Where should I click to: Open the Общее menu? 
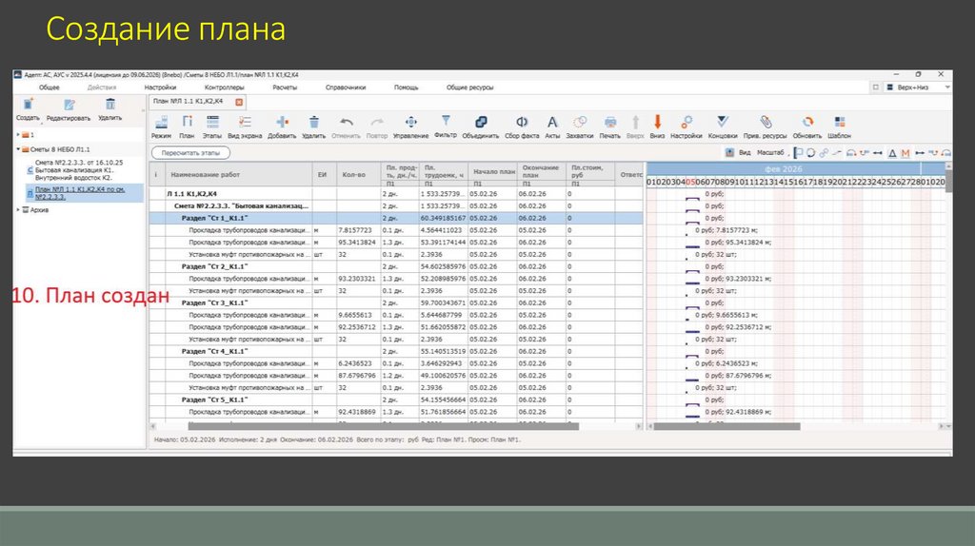point(50,88)
